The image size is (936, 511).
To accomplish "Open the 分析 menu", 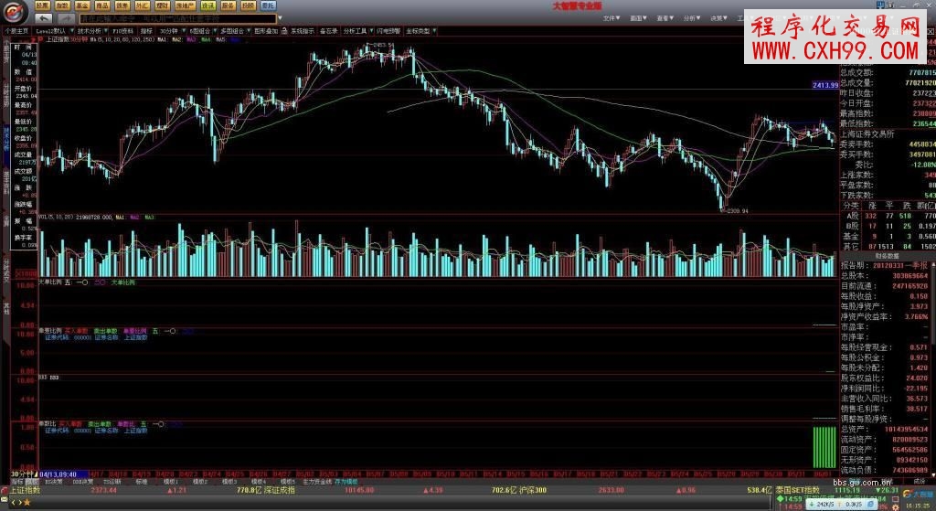I will (692, 17).
